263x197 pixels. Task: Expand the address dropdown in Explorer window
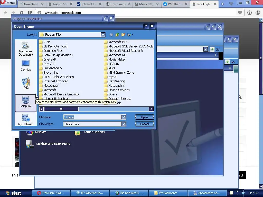click(205, 49)
